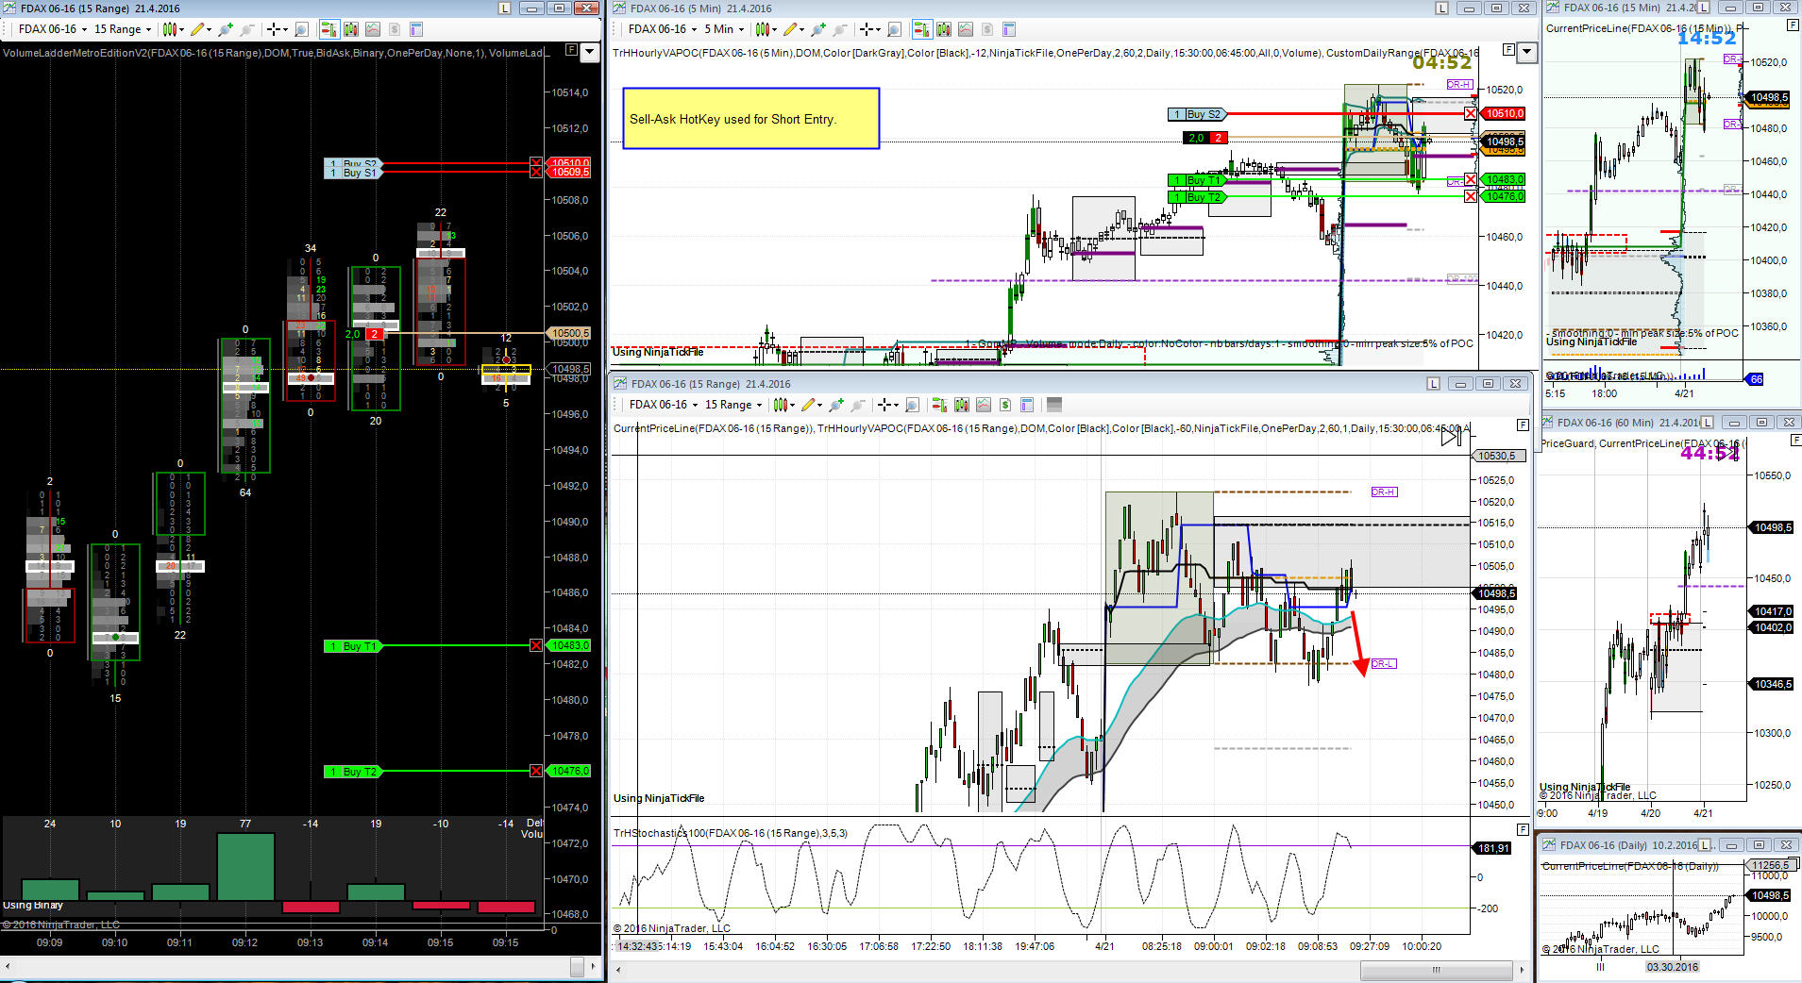1802x983 pixels.
Task: Open crosshair cursor arrow menu in left chart
Action: (286, 29)
